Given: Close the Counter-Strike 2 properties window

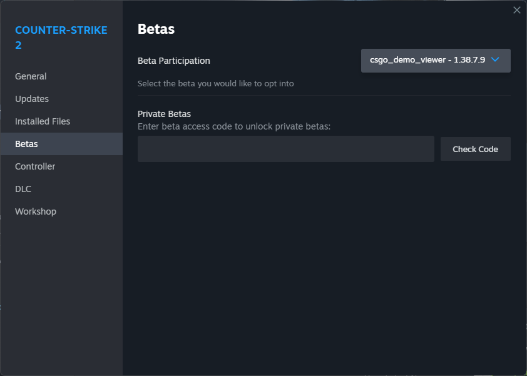Looking at the screenshot, I should pyautogui.click(x=516, y=10).
